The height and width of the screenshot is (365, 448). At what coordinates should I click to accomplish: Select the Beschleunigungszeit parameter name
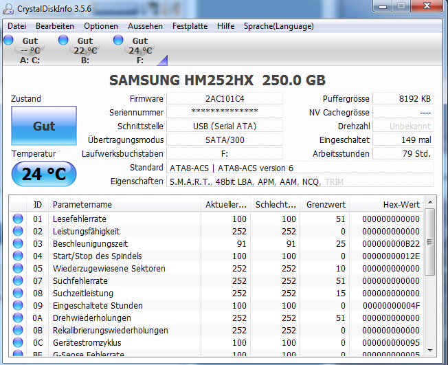[x=90, y=244]
